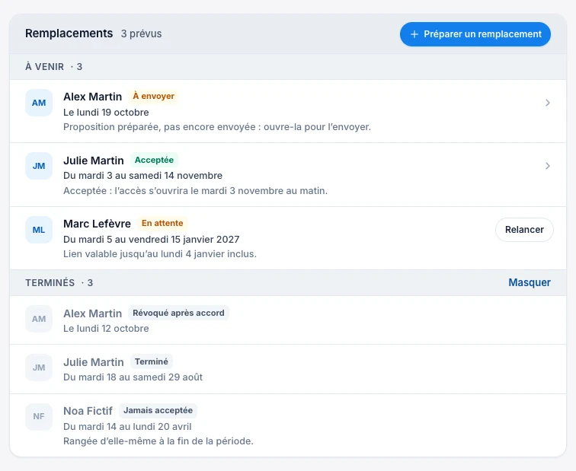The height and width of the screenshot is (471, 576).
Task: Click the En attente status badge
Action: (162, 223)
